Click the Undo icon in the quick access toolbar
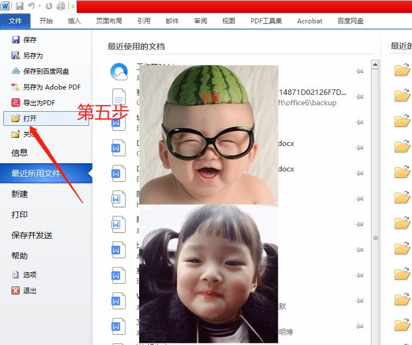This screenshot has width=412, height=345. point(32,6)
